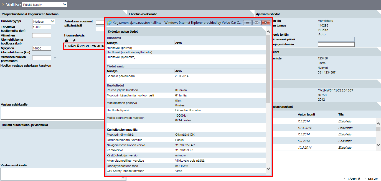The width and height of the screenshot is (381, 181).
Task: Click the Tarvittava huoltomatka field with 15000
Action: [x=42, y=27]
